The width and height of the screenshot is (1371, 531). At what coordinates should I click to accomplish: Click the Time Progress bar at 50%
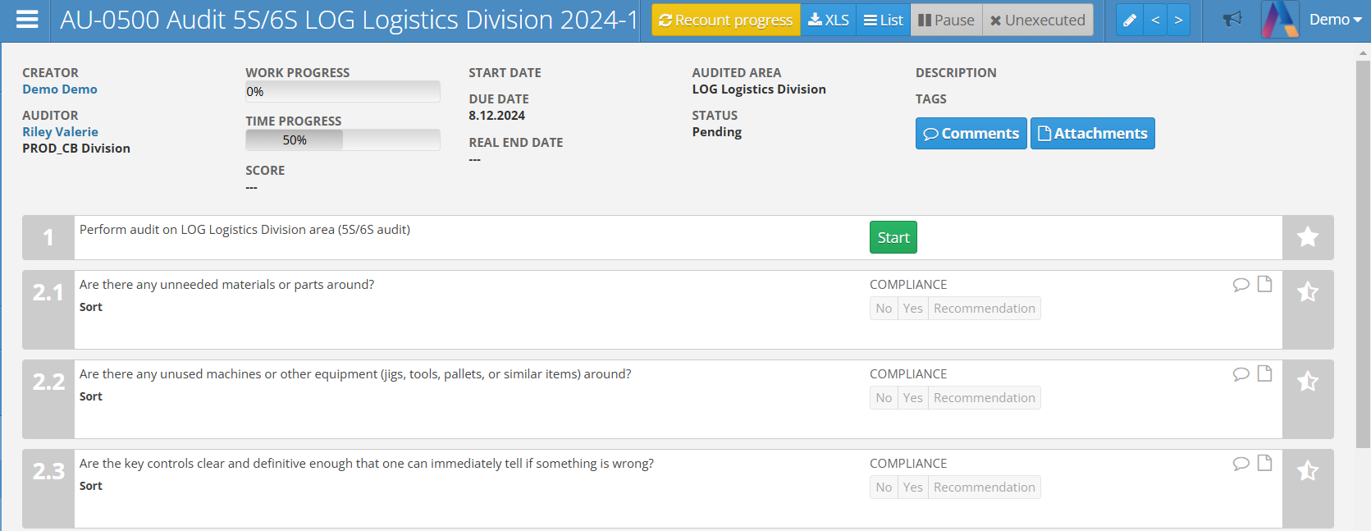[342, 140]
